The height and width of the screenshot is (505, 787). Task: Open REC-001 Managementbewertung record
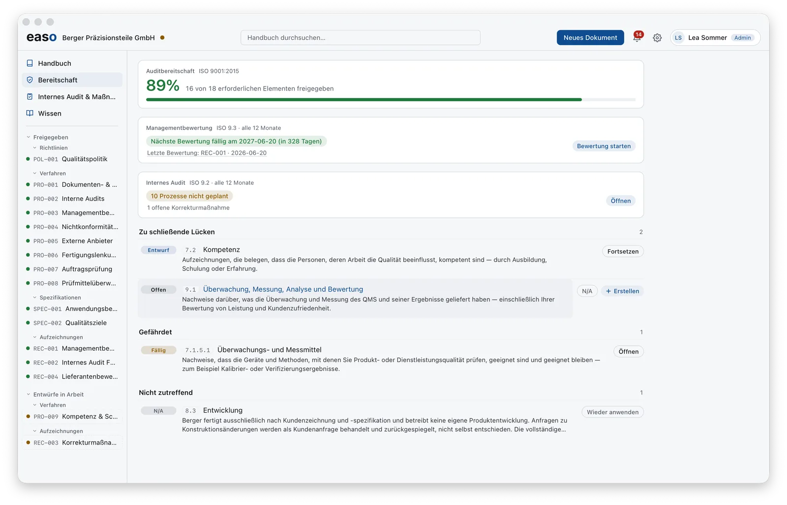pos(72,349)
